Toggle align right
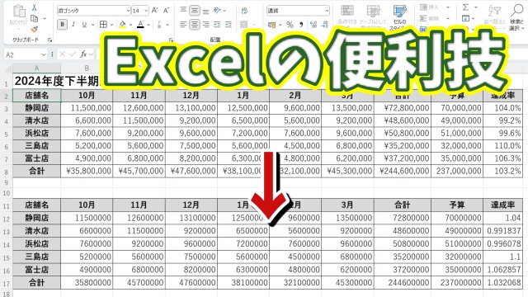 pos(205,25)
